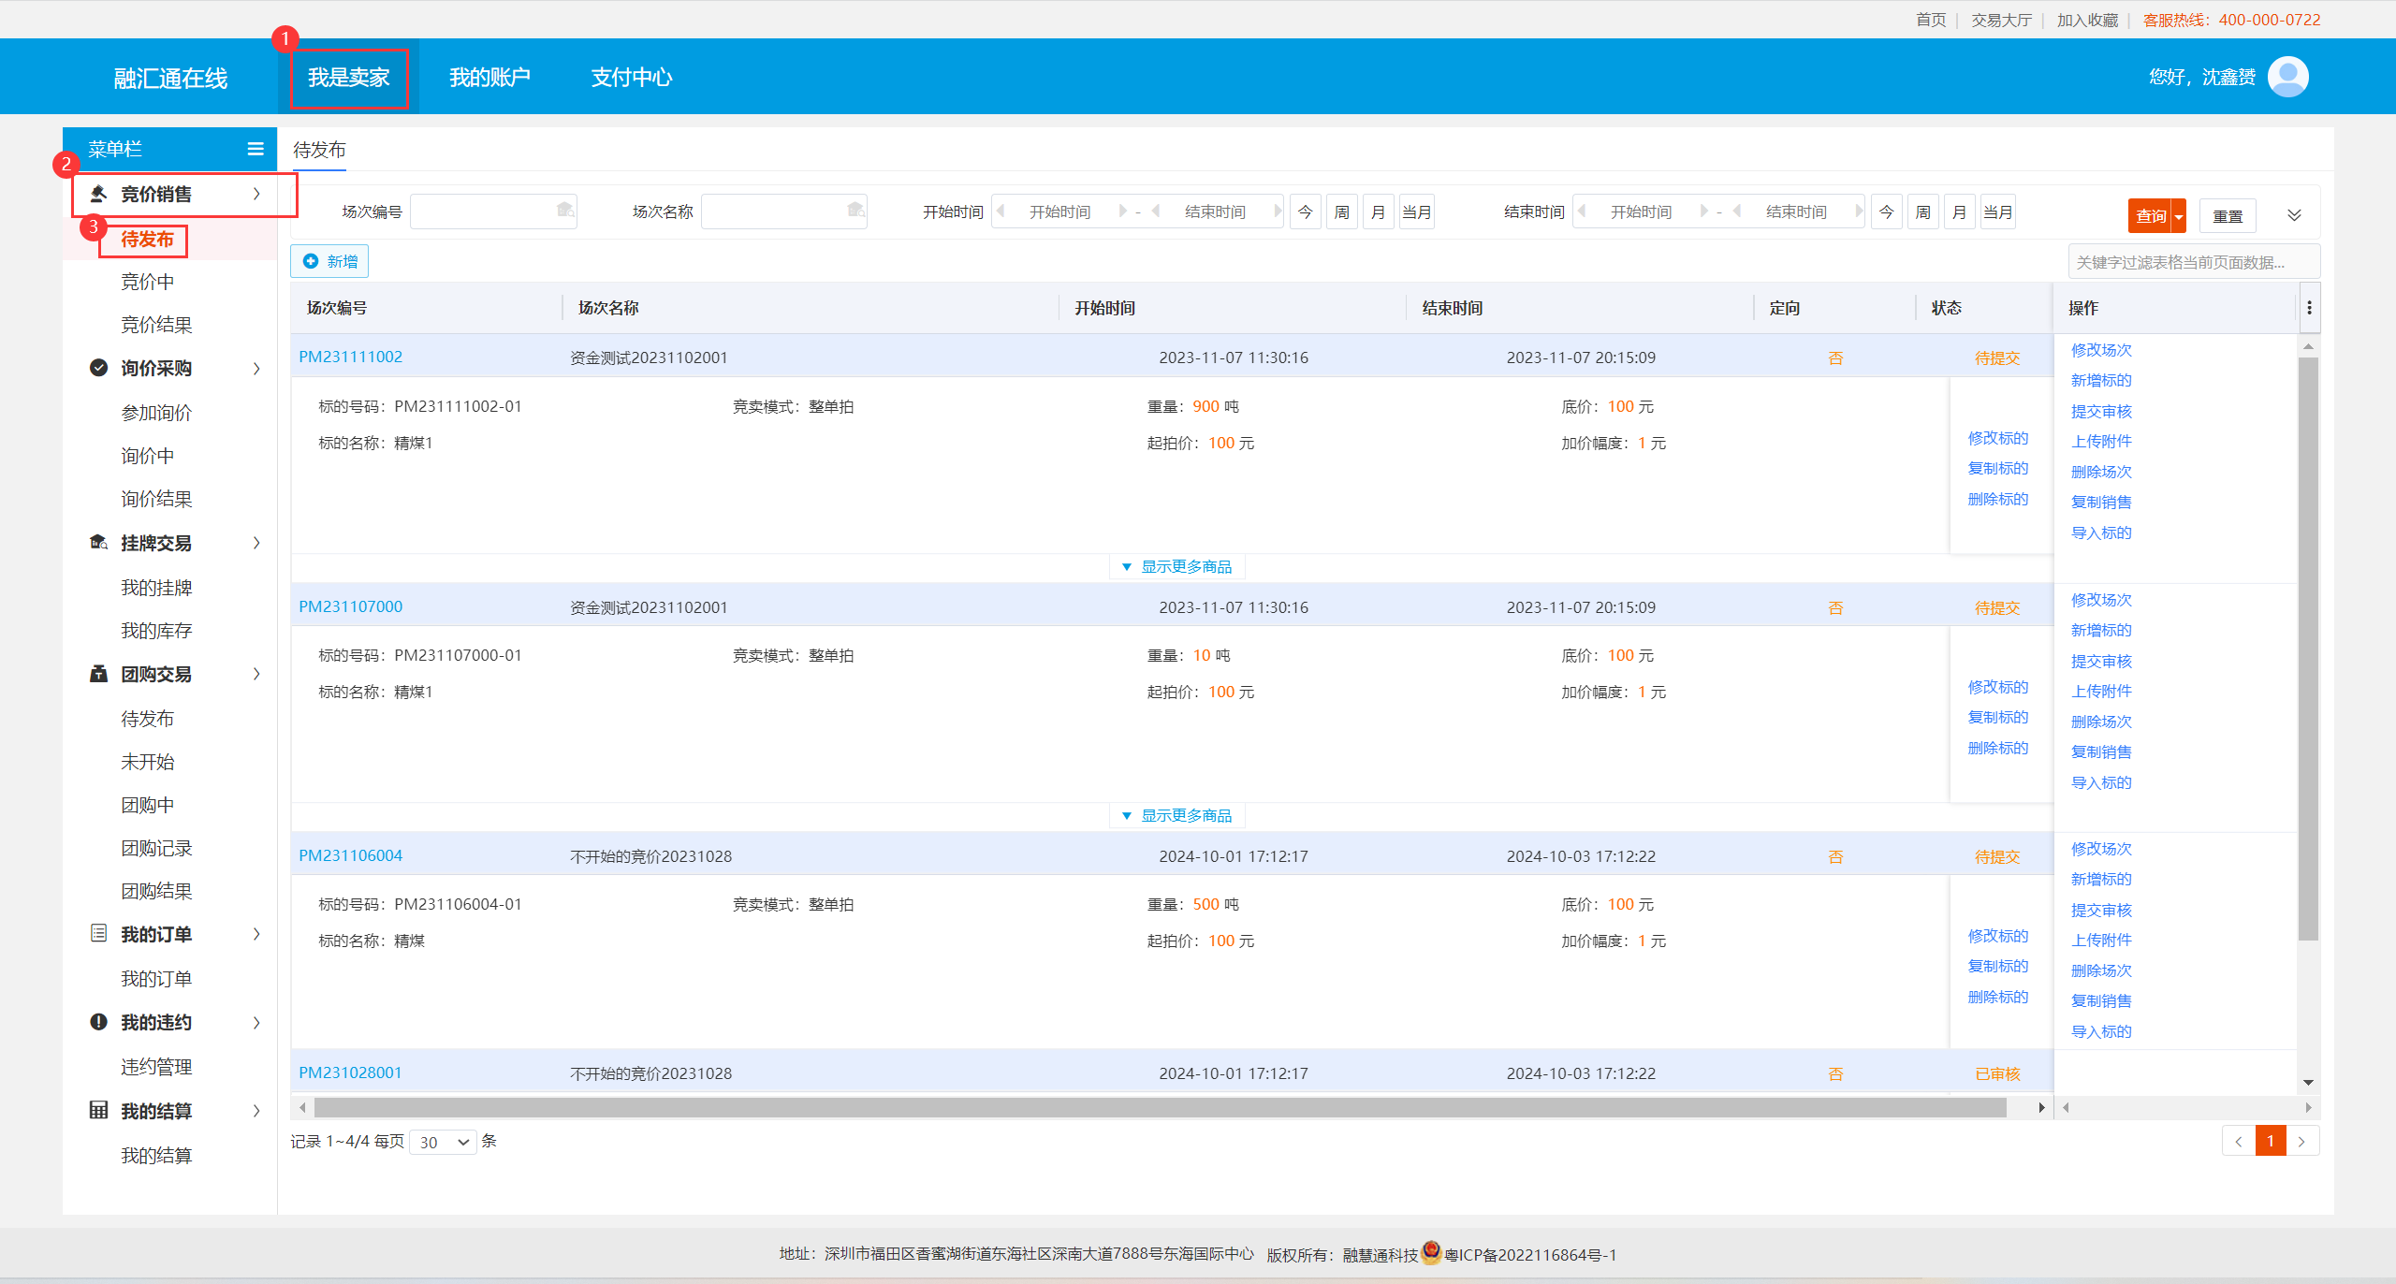Open 竞价中 in the sidebar
Image resolution: width=2396 pixels, height=1284 pixels.
tap(147, 282)
